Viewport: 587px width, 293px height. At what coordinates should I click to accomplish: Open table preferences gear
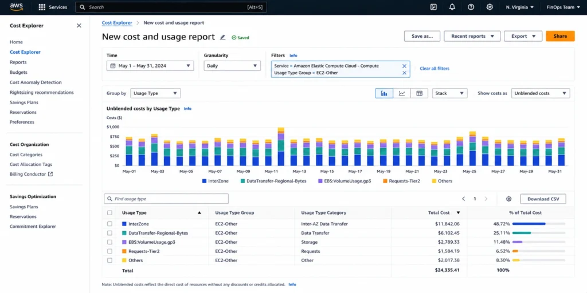[508, 199]
